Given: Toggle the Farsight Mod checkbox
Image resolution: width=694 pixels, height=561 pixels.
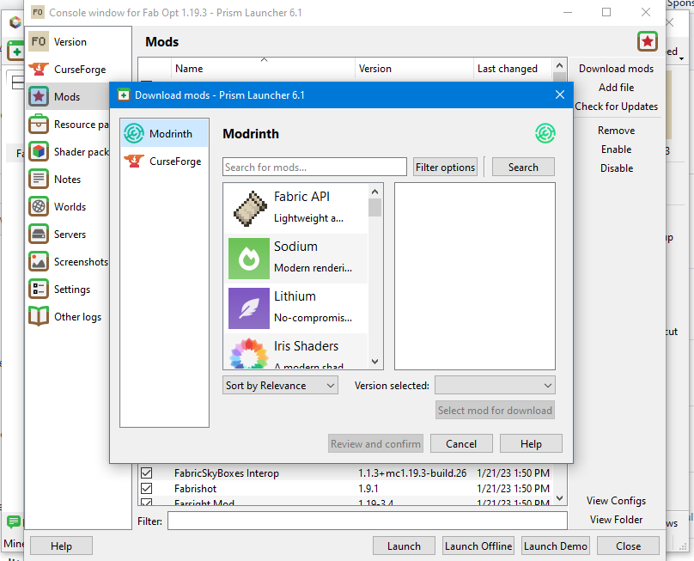Looking at the screenshot, I should point(147,503).
